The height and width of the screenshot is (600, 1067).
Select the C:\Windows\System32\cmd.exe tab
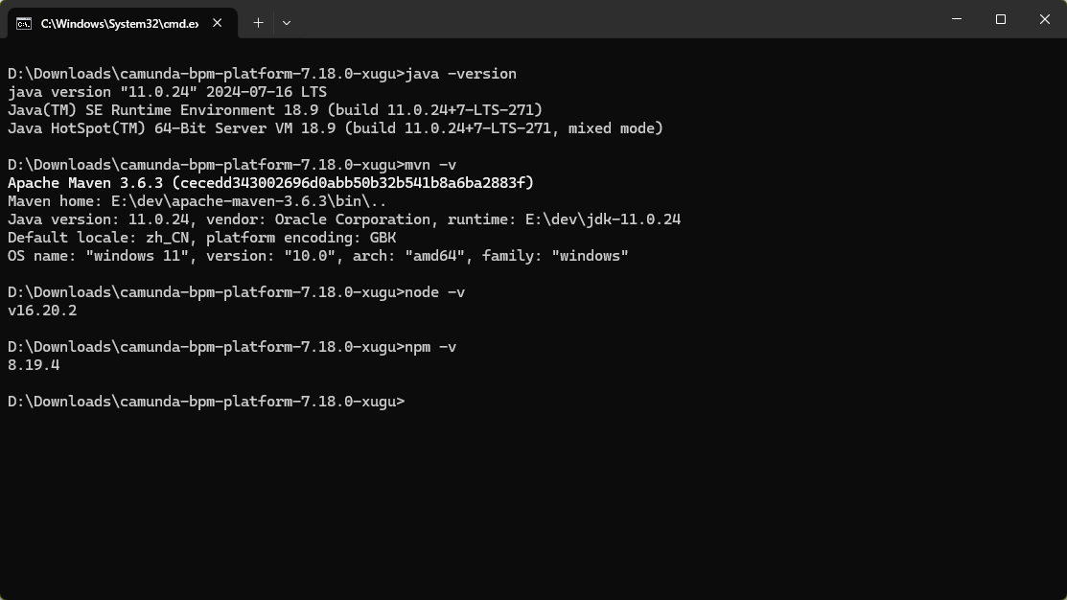[119, 23]
